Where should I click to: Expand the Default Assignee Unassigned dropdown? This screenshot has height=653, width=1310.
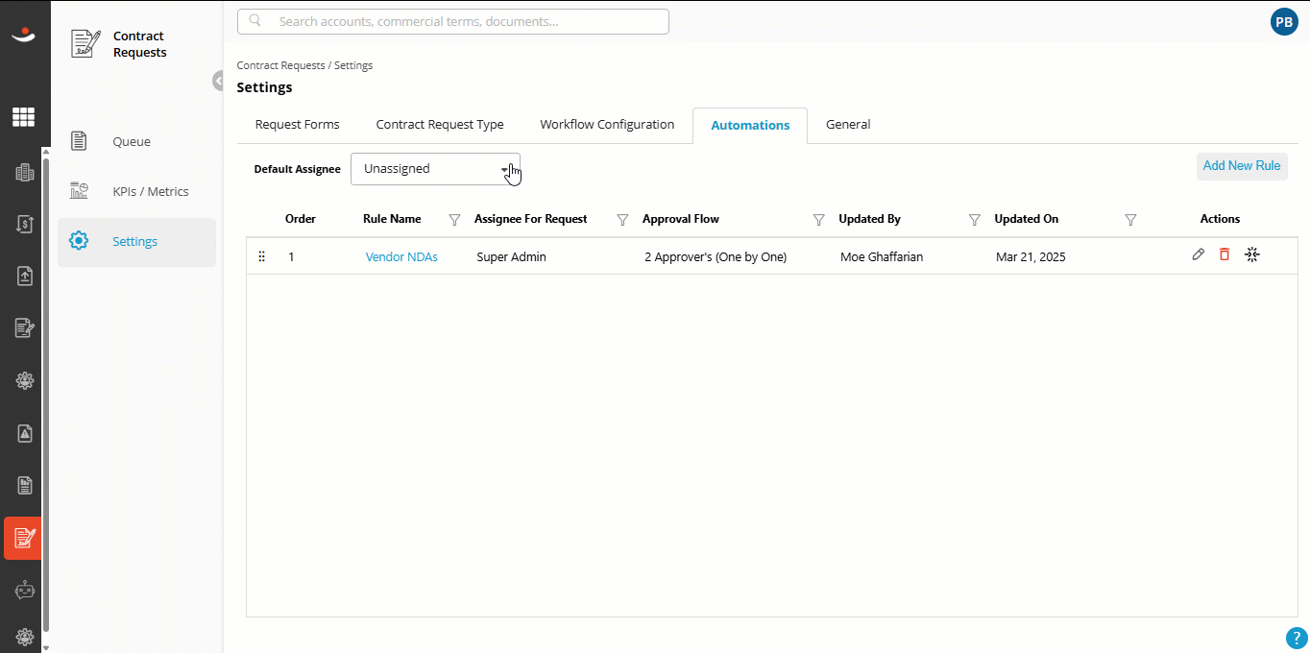coord(435,169)
